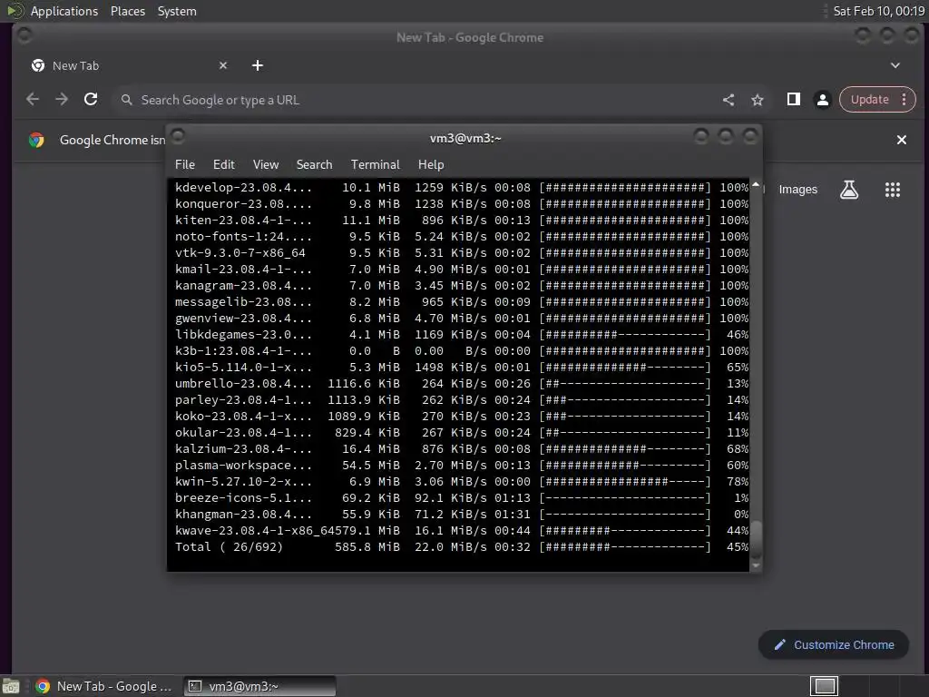Click the Total (26/692) progress line

pyautogui.click(x=462, y=547)
